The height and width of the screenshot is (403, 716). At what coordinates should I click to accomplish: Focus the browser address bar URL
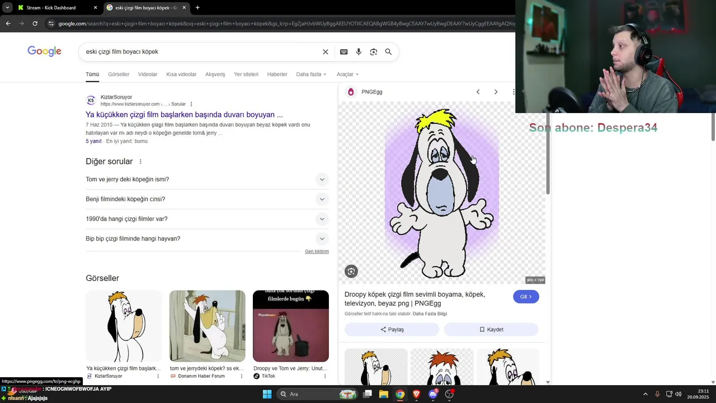tap(285, 24)
